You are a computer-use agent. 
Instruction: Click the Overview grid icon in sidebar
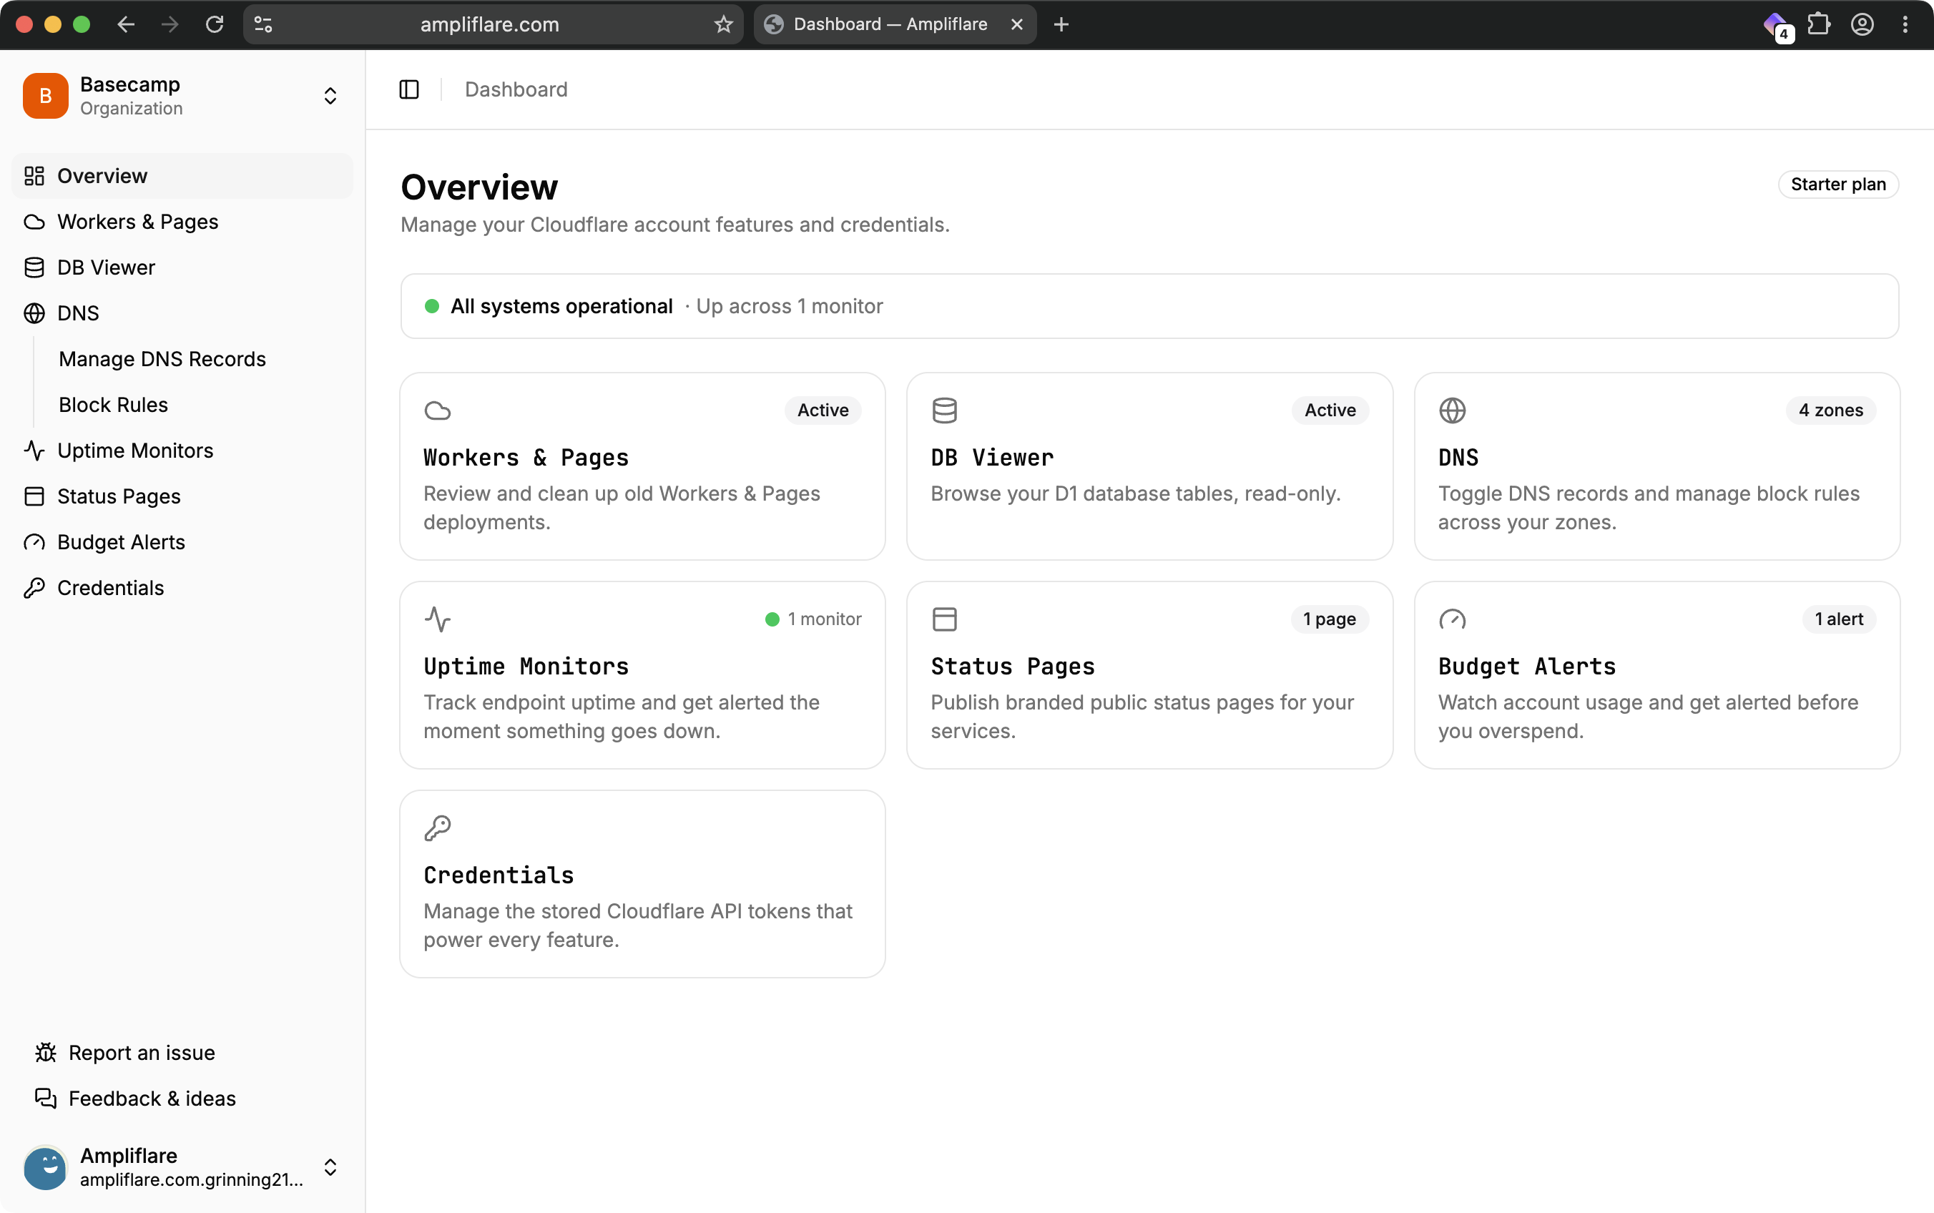[x=34, y=176]
